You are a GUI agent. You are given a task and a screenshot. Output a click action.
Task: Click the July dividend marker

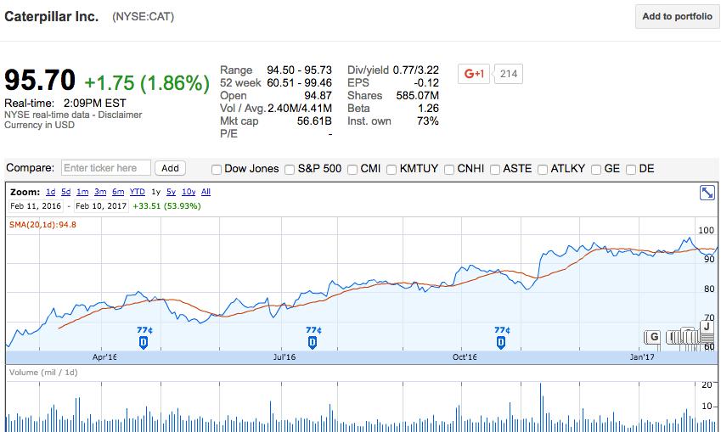313,341
